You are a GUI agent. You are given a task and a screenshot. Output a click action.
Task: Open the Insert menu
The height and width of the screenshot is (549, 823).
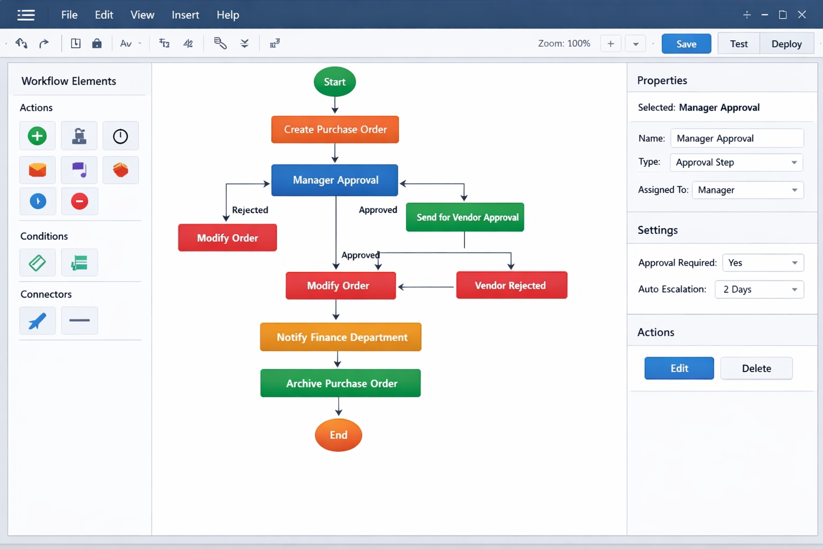pyautogui.click(x=185, y=15)
